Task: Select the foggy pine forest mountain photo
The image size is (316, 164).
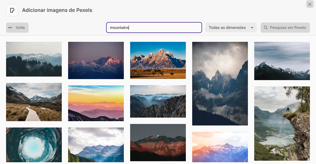Action: 34,59
